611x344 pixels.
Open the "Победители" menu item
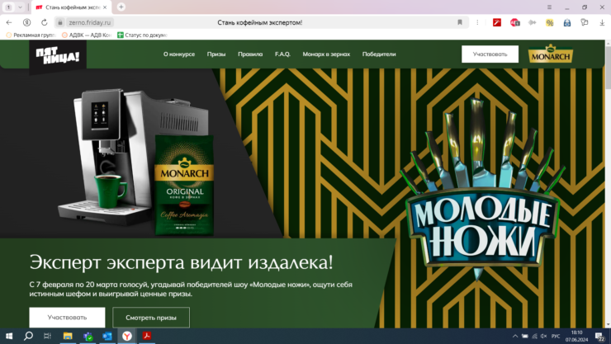(379, 54)
